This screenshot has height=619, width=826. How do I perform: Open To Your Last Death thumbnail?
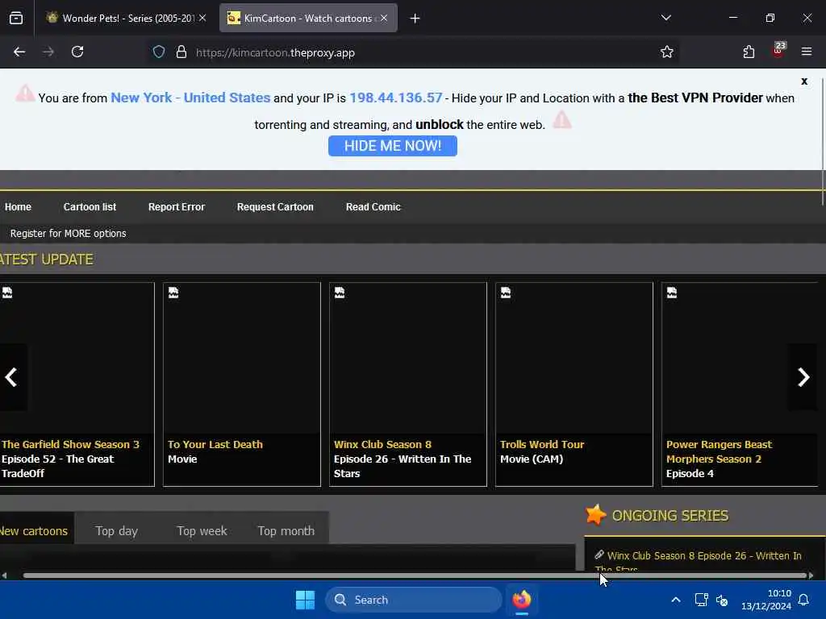(242, 358)
